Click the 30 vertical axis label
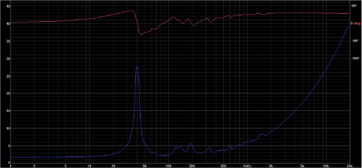 tap(8, 59)
